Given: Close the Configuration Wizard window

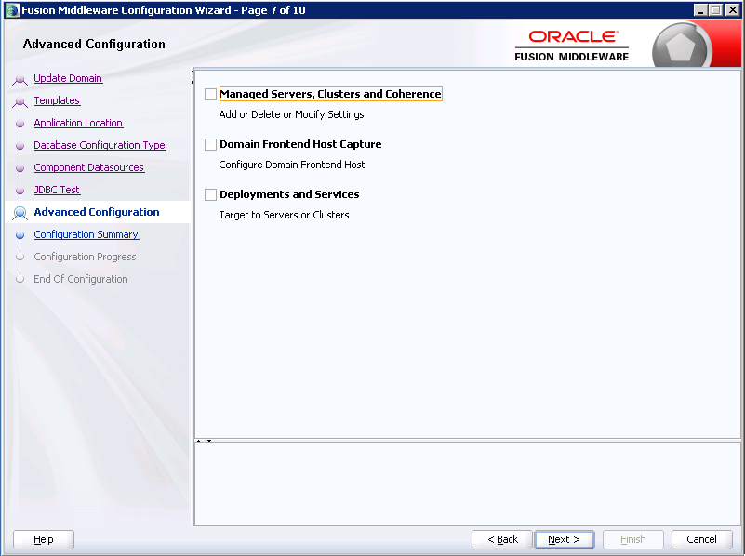Looking at the screenshot, I should [x=732, y=10].
